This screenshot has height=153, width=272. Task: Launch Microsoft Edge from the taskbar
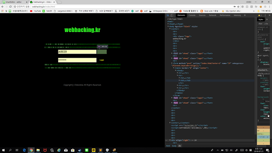[24, 150]
